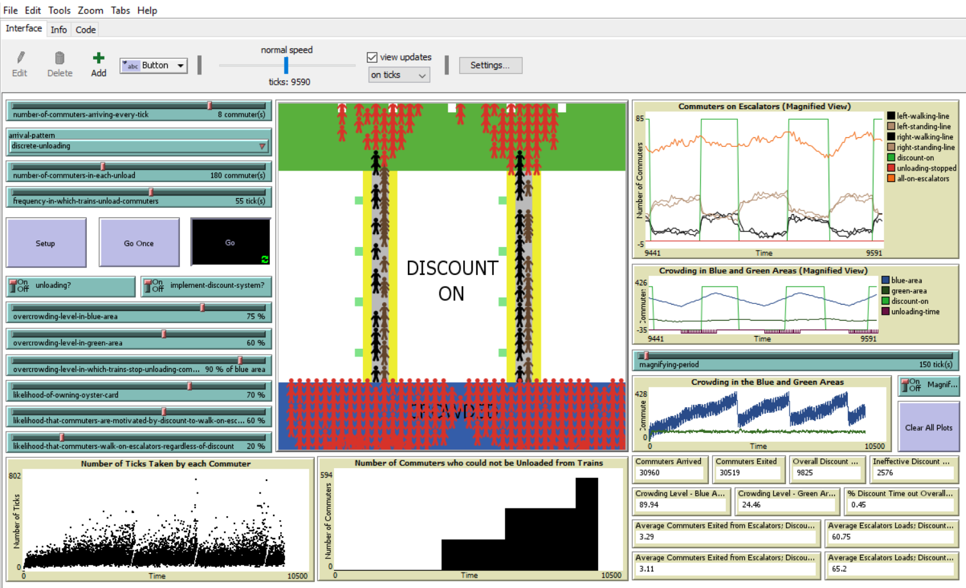Switch to the Code tab
The height and width of the screenshot is (588, 966).
tap(85, 29)
